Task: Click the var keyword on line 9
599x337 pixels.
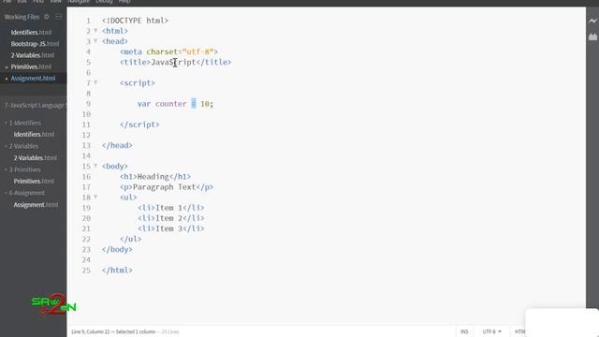Action: 144,104
